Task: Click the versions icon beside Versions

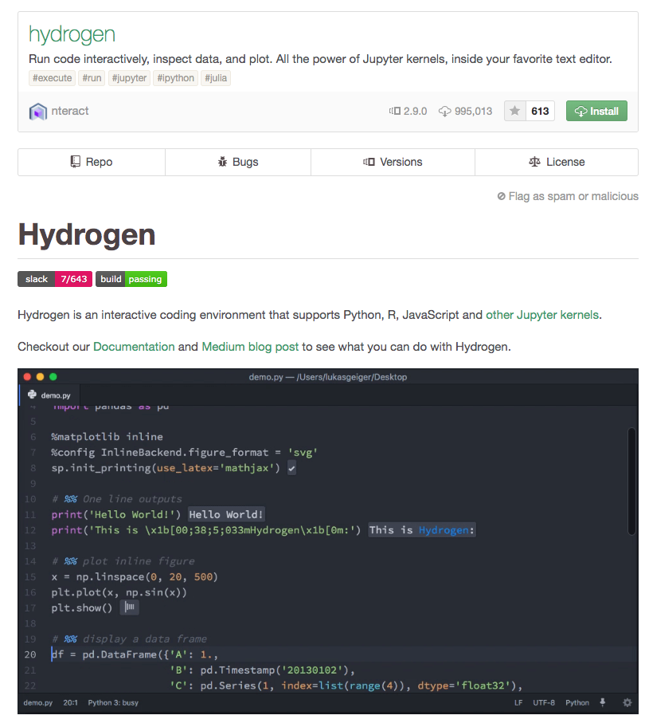Action: tap(369, 162)
